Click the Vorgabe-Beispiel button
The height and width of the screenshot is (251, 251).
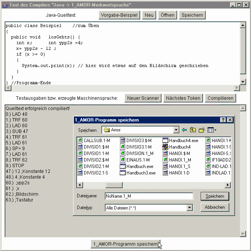pyautogui.click(x=119, y=15)
